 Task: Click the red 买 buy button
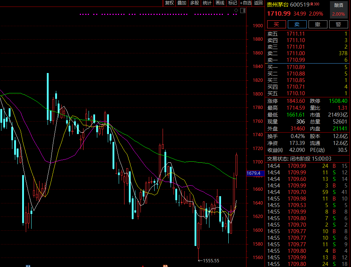coord(277,24)
